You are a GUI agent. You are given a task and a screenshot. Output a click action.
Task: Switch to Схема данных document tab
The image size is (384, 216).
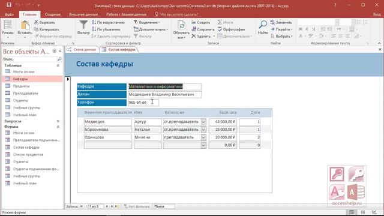click(x=82, y=49)
